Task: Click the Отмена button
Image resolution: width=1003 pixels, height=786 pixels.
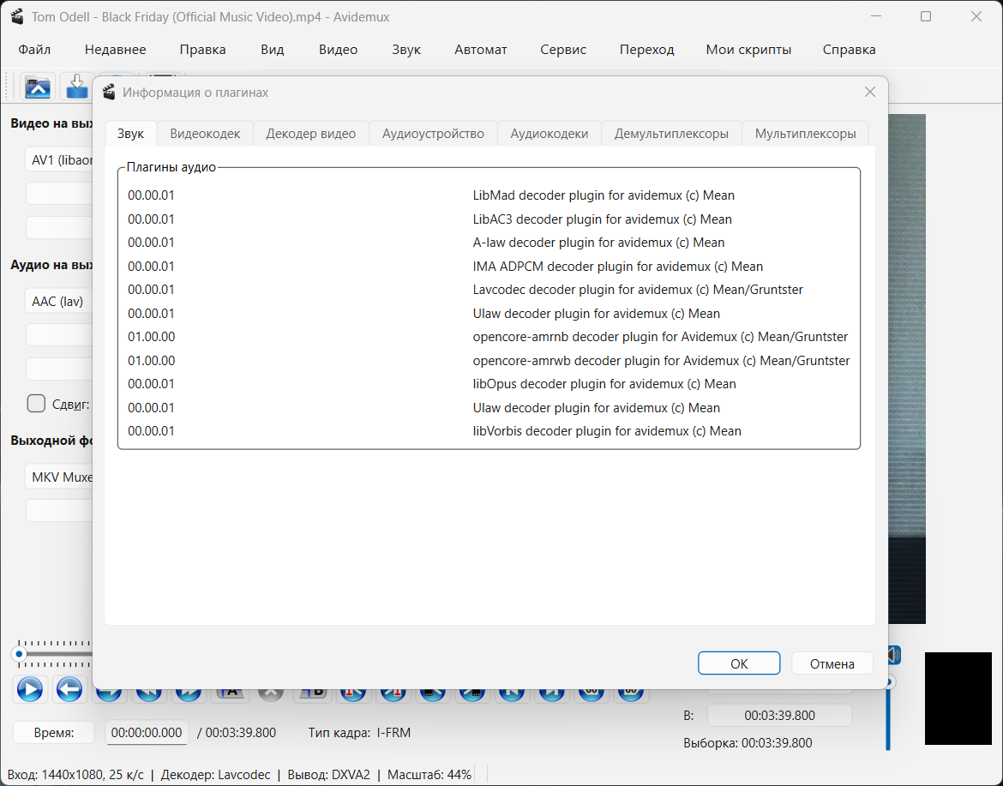Action: tap(832, 663)
